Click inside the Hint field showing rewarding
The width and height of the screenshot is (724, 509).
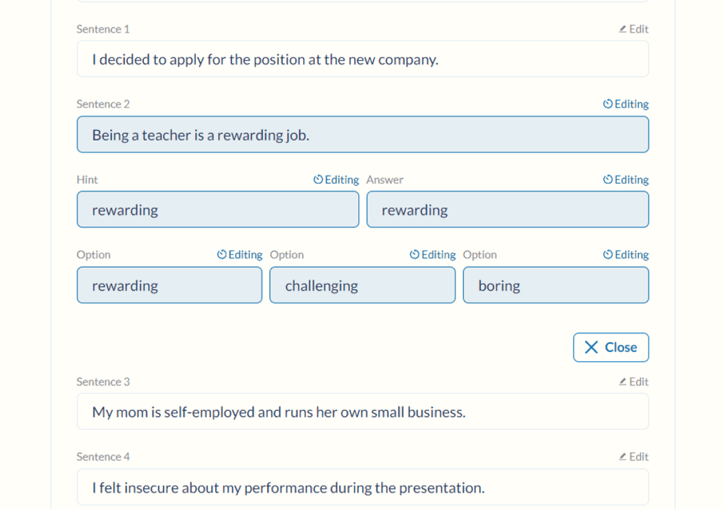[218, 210]
